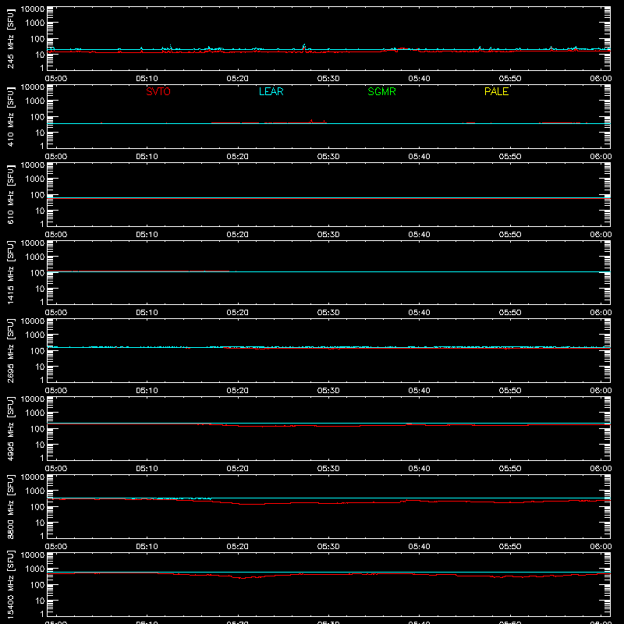Screen dimensions: 624x624
Task: Click 05:20 time label under 8800 MHz panel
Action: coord(238,547)
